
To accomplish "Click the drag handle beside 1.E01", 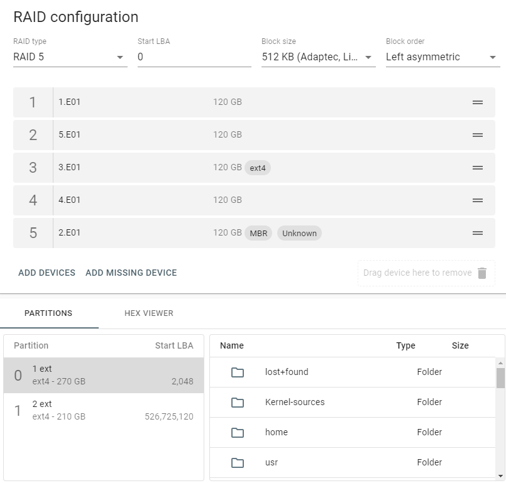I will click(478, 102).
